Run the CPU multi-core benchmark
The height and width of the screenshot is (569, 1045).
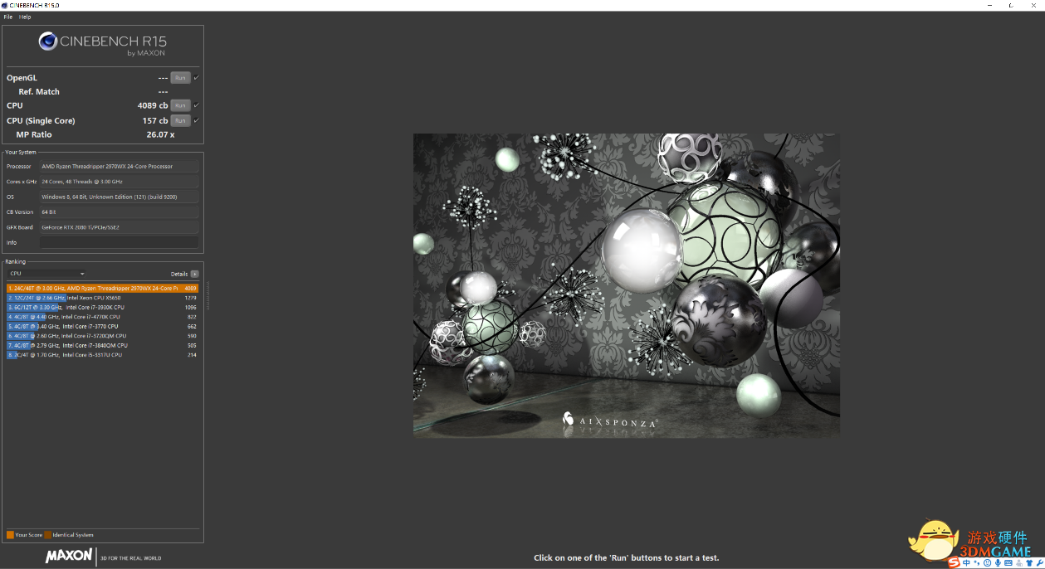[x=180, y=105]
